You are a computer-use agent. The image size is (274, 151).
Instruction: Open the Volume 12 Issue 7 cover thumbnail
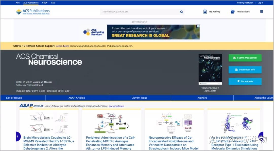[x=210, y=69]
